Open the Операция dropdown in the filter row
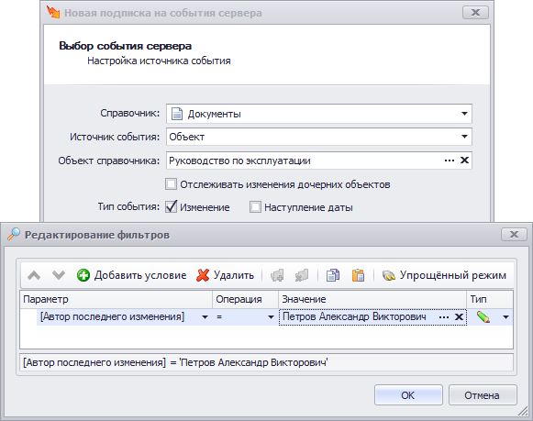 tap(271, 317)
